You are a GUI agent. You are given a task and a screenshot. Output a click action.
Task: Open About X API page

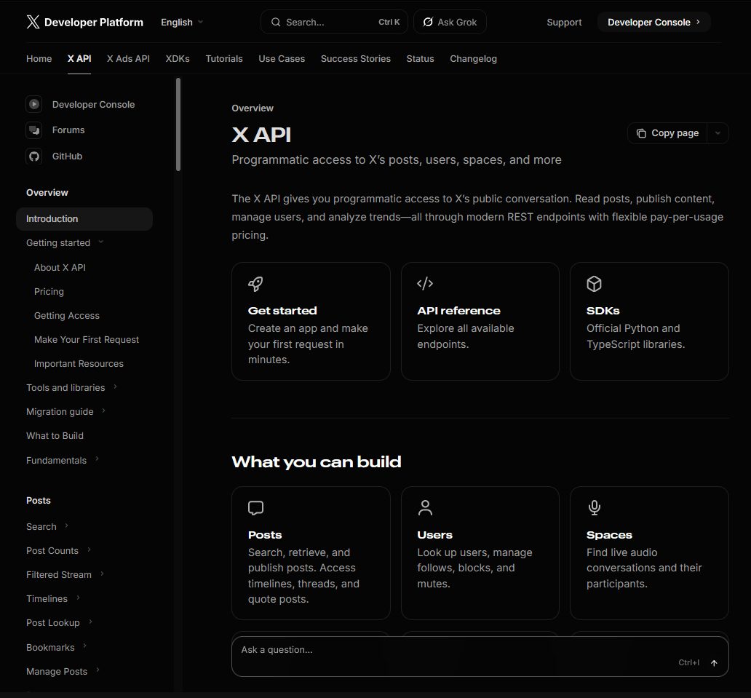tap(60, 267)
